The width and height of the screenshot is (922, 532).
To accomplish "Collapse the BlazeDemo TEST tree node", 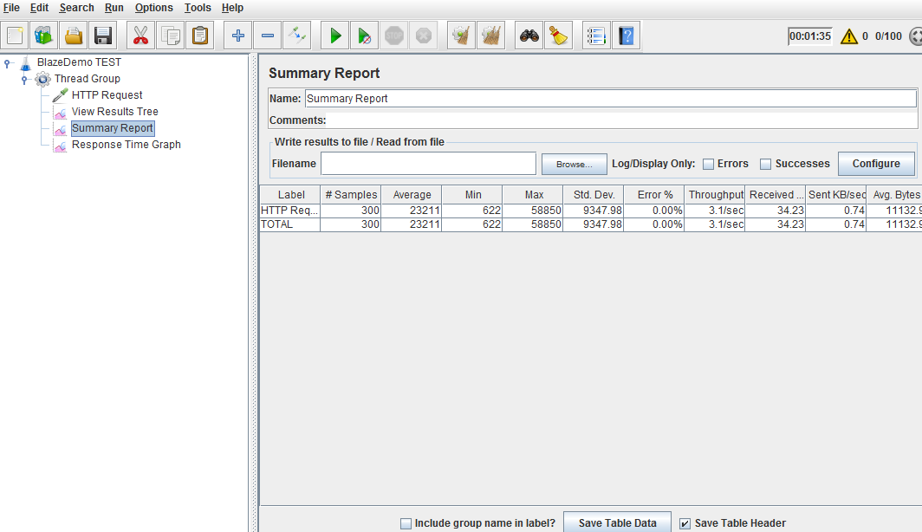I will click(x=8, y=62).
